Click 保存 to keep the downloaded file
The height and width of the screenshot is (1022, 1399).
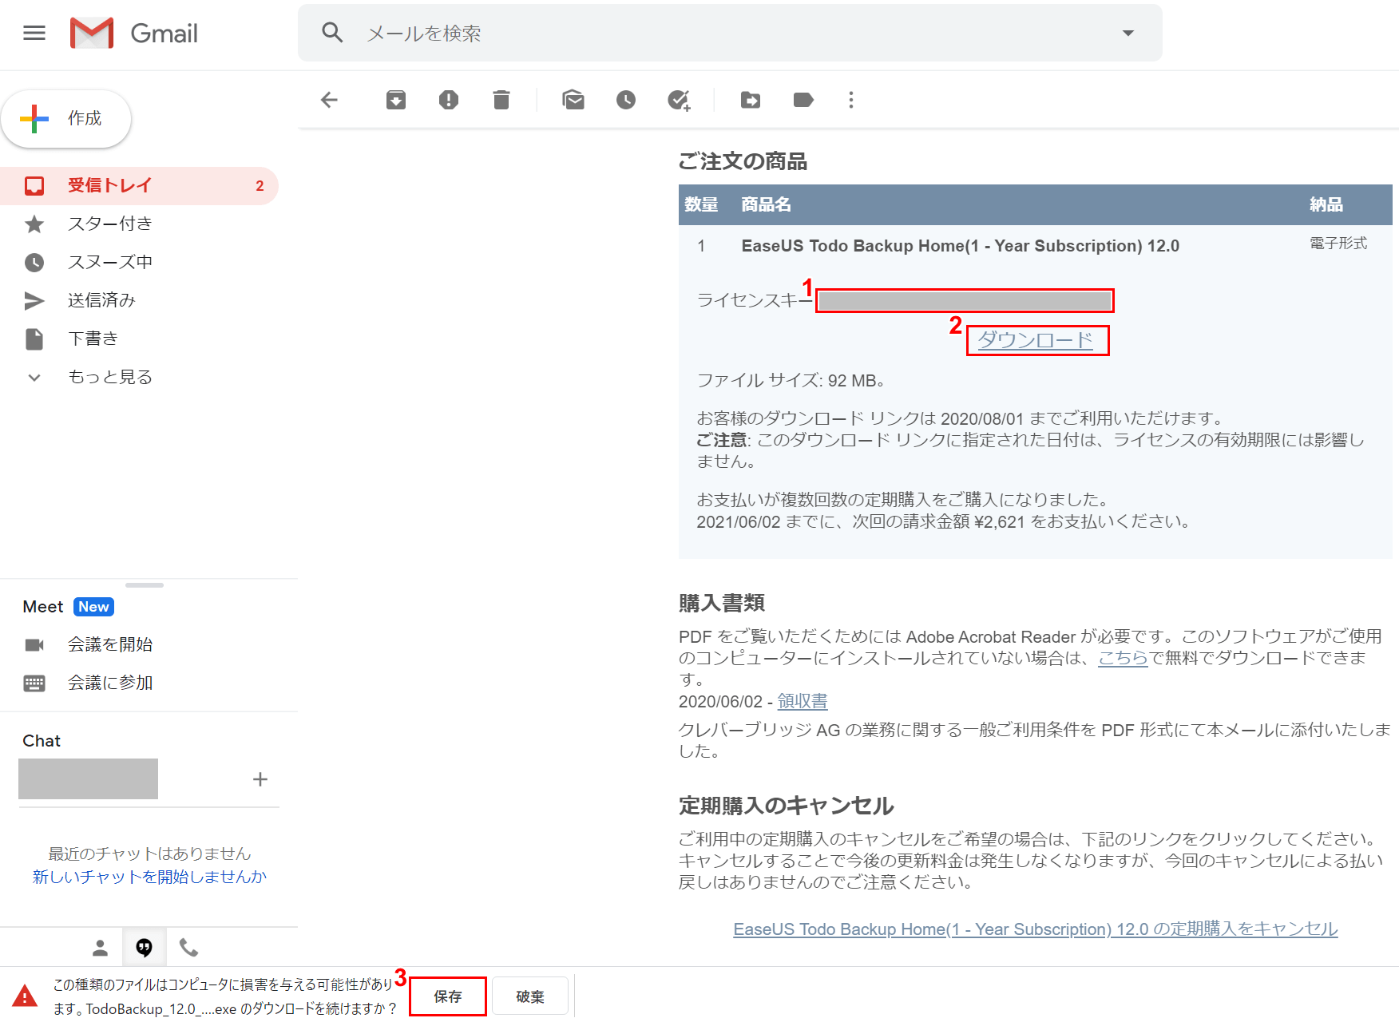(x=448, y=996)
